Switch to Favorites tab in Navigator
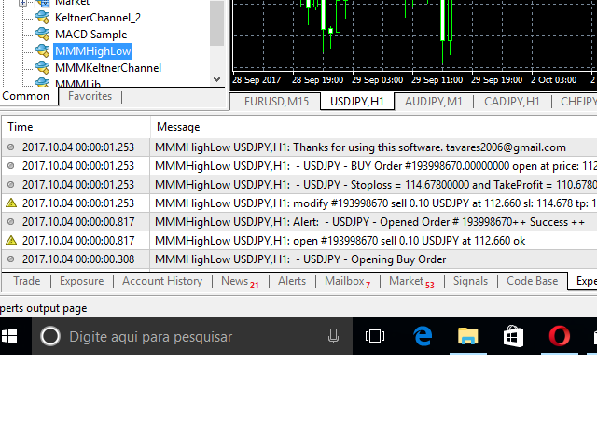This screenshot has height=448, width=597. pyautogui.click(x=90, y=96)
